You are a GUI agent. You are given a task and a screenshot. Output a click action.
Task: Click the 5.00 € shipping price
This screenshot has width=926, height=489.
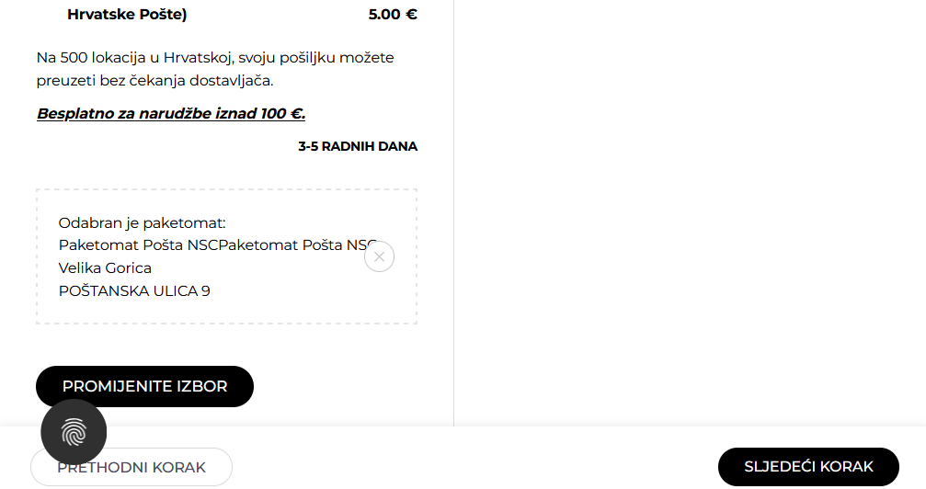[x=393, y=15]
